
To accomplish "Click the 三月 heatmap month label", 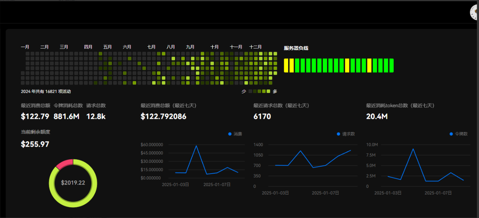I will pyautogui.click(x=64, y=47).
